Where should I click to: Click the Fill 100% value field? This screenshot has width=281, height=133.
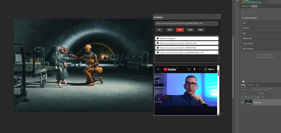[267, 97]
